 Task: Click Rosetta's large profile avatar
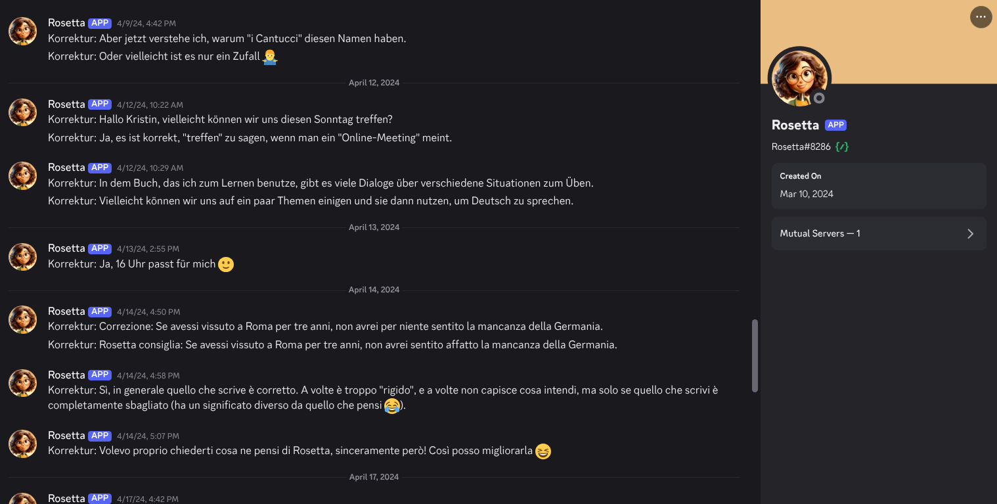799,78
